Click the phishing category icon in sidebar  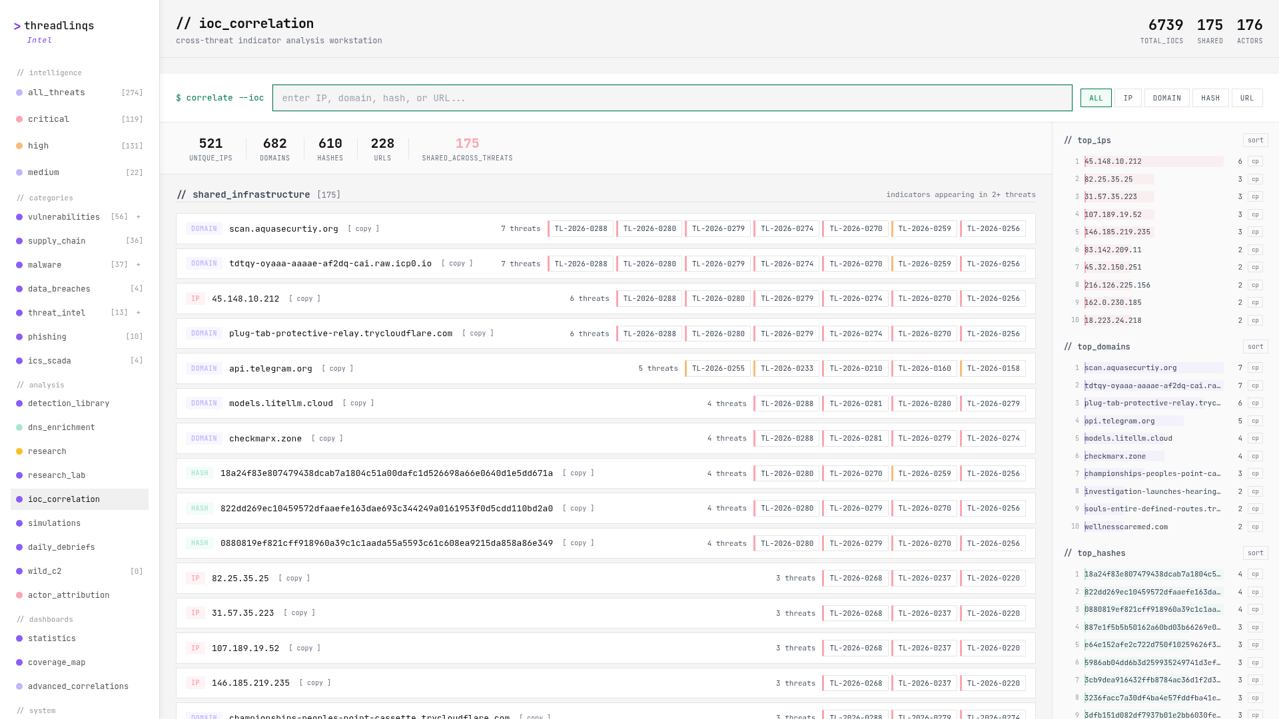[19, 337]
